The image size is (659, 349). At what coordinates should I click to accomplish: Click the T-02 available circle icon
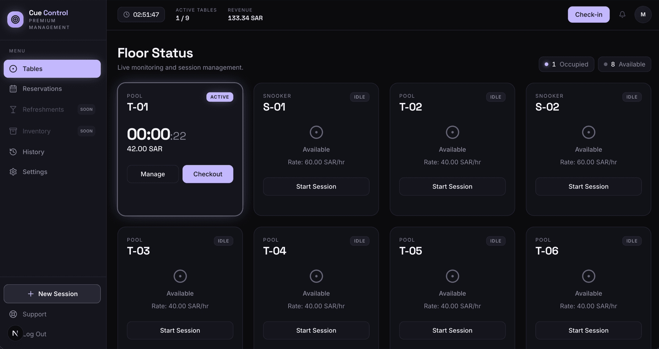pyautogui.click(x=452, y=132)
